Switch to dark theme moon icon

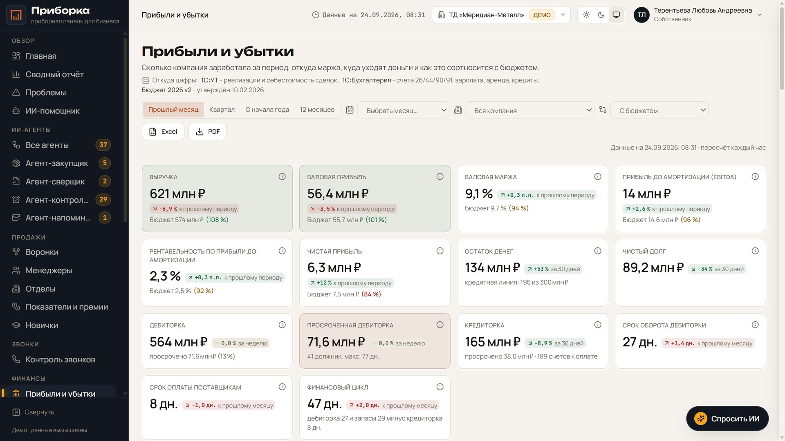601,15
